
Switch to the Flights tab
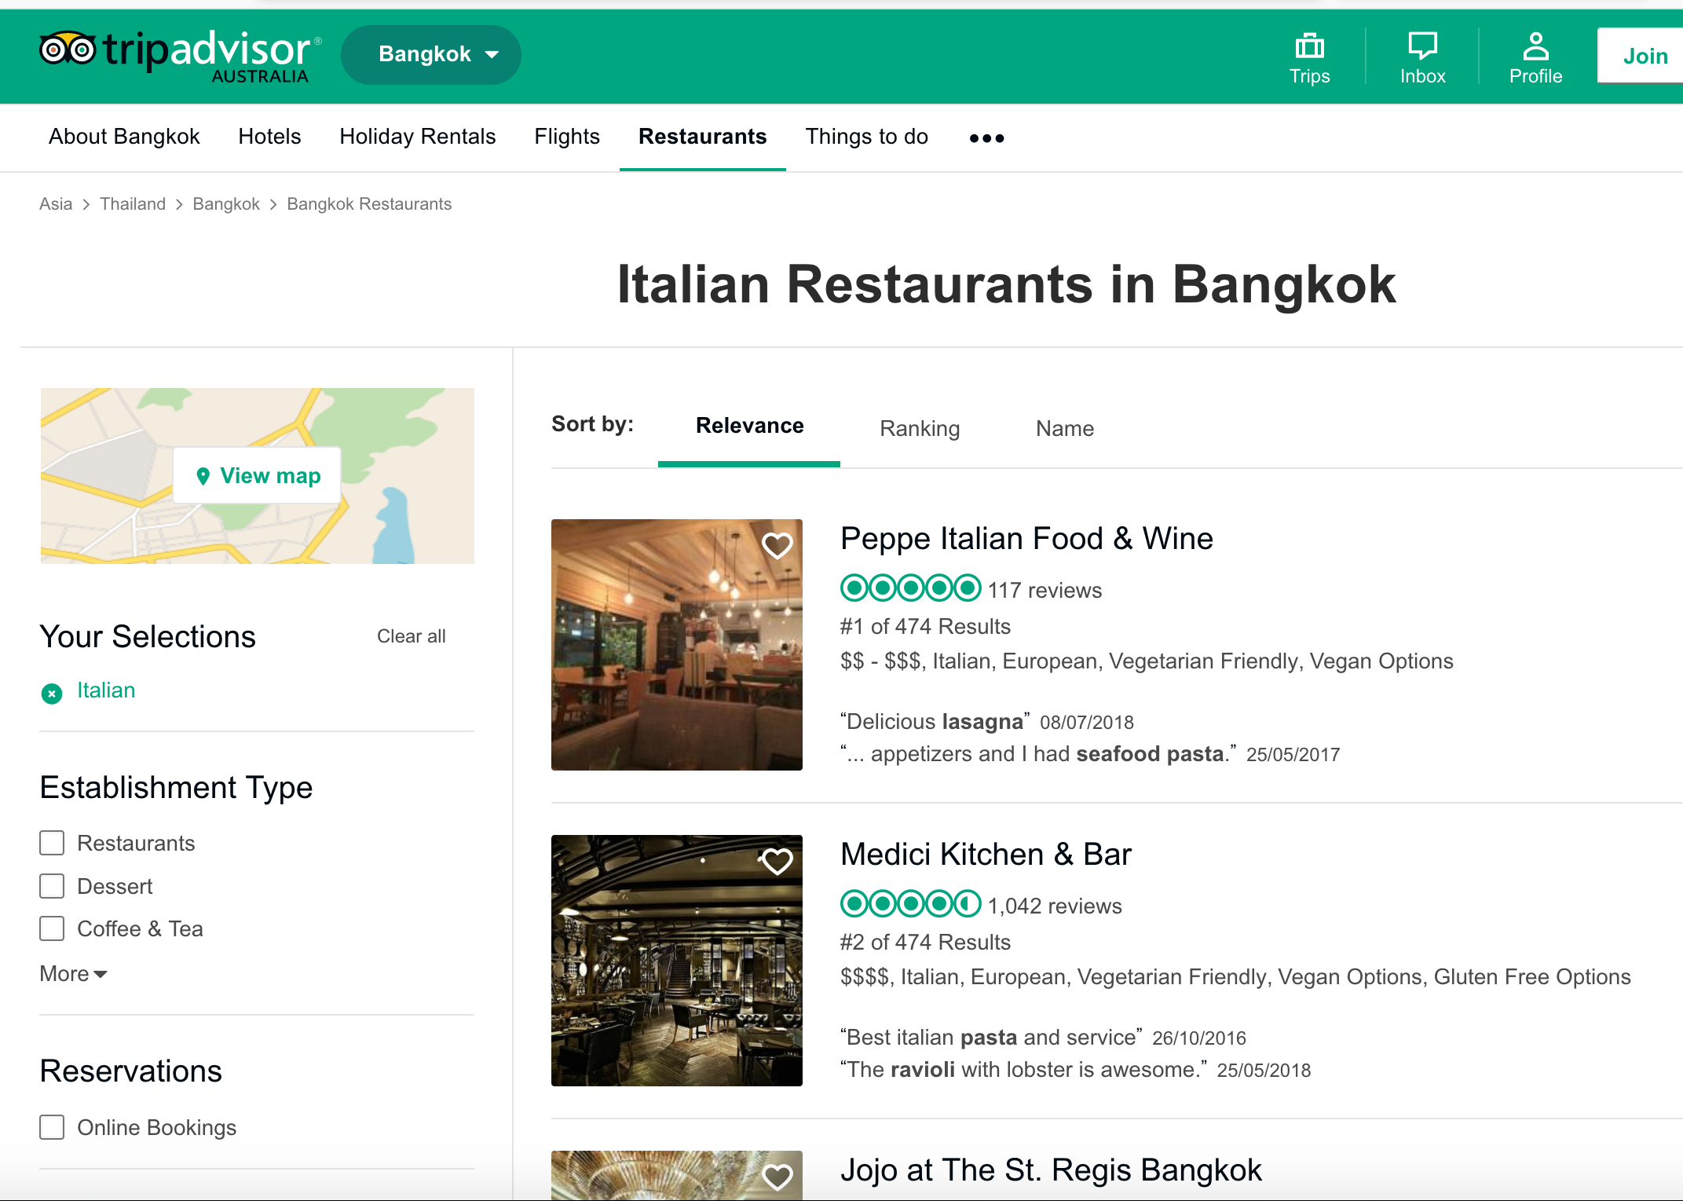[566, 137]
